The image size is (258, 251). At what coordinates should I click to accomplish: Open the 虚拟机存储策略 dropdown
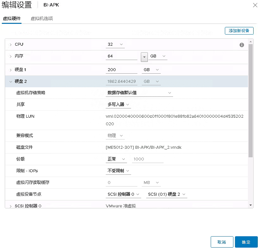click(x=139, y=93)
